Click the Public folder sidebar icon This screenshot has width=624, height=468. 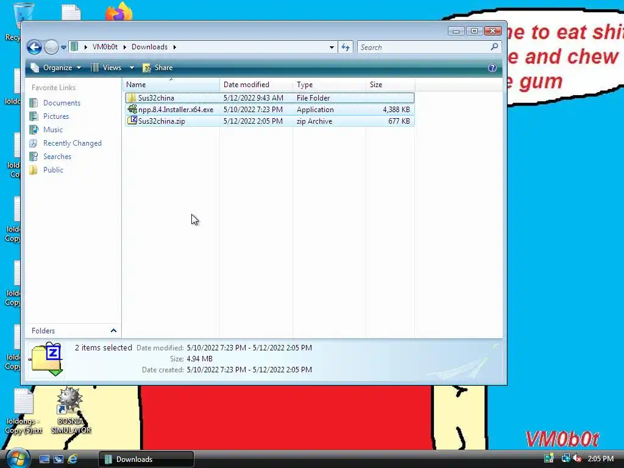click(x=34, y=170)
